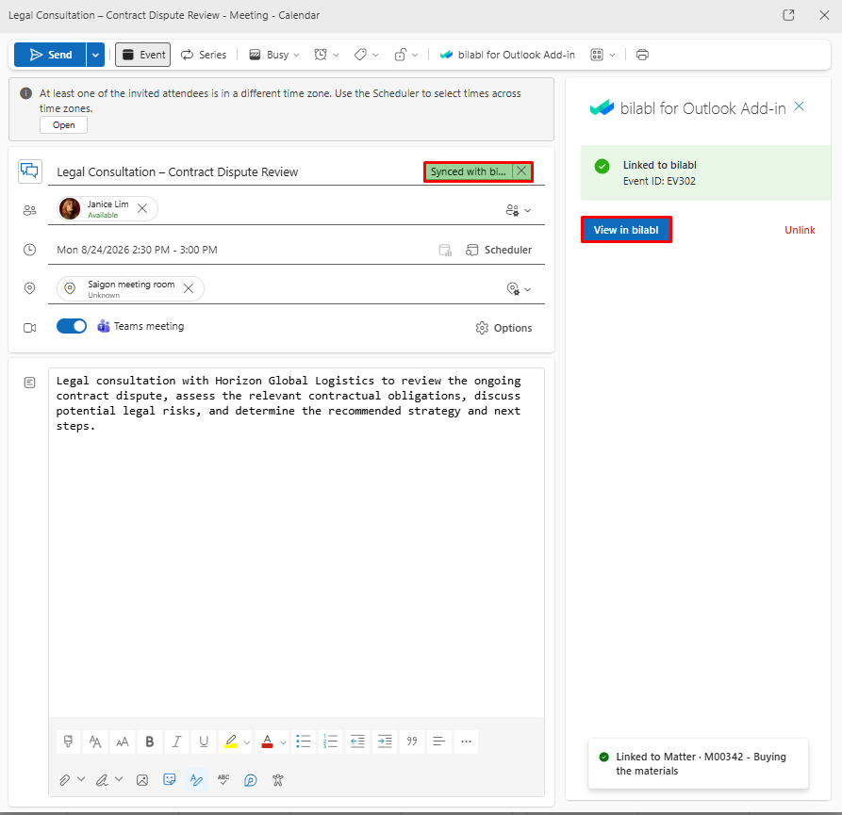Click the availability calendar icon beside Scheduler
The height and width of the screenshot is (815, 842).
tap(445, 250)
